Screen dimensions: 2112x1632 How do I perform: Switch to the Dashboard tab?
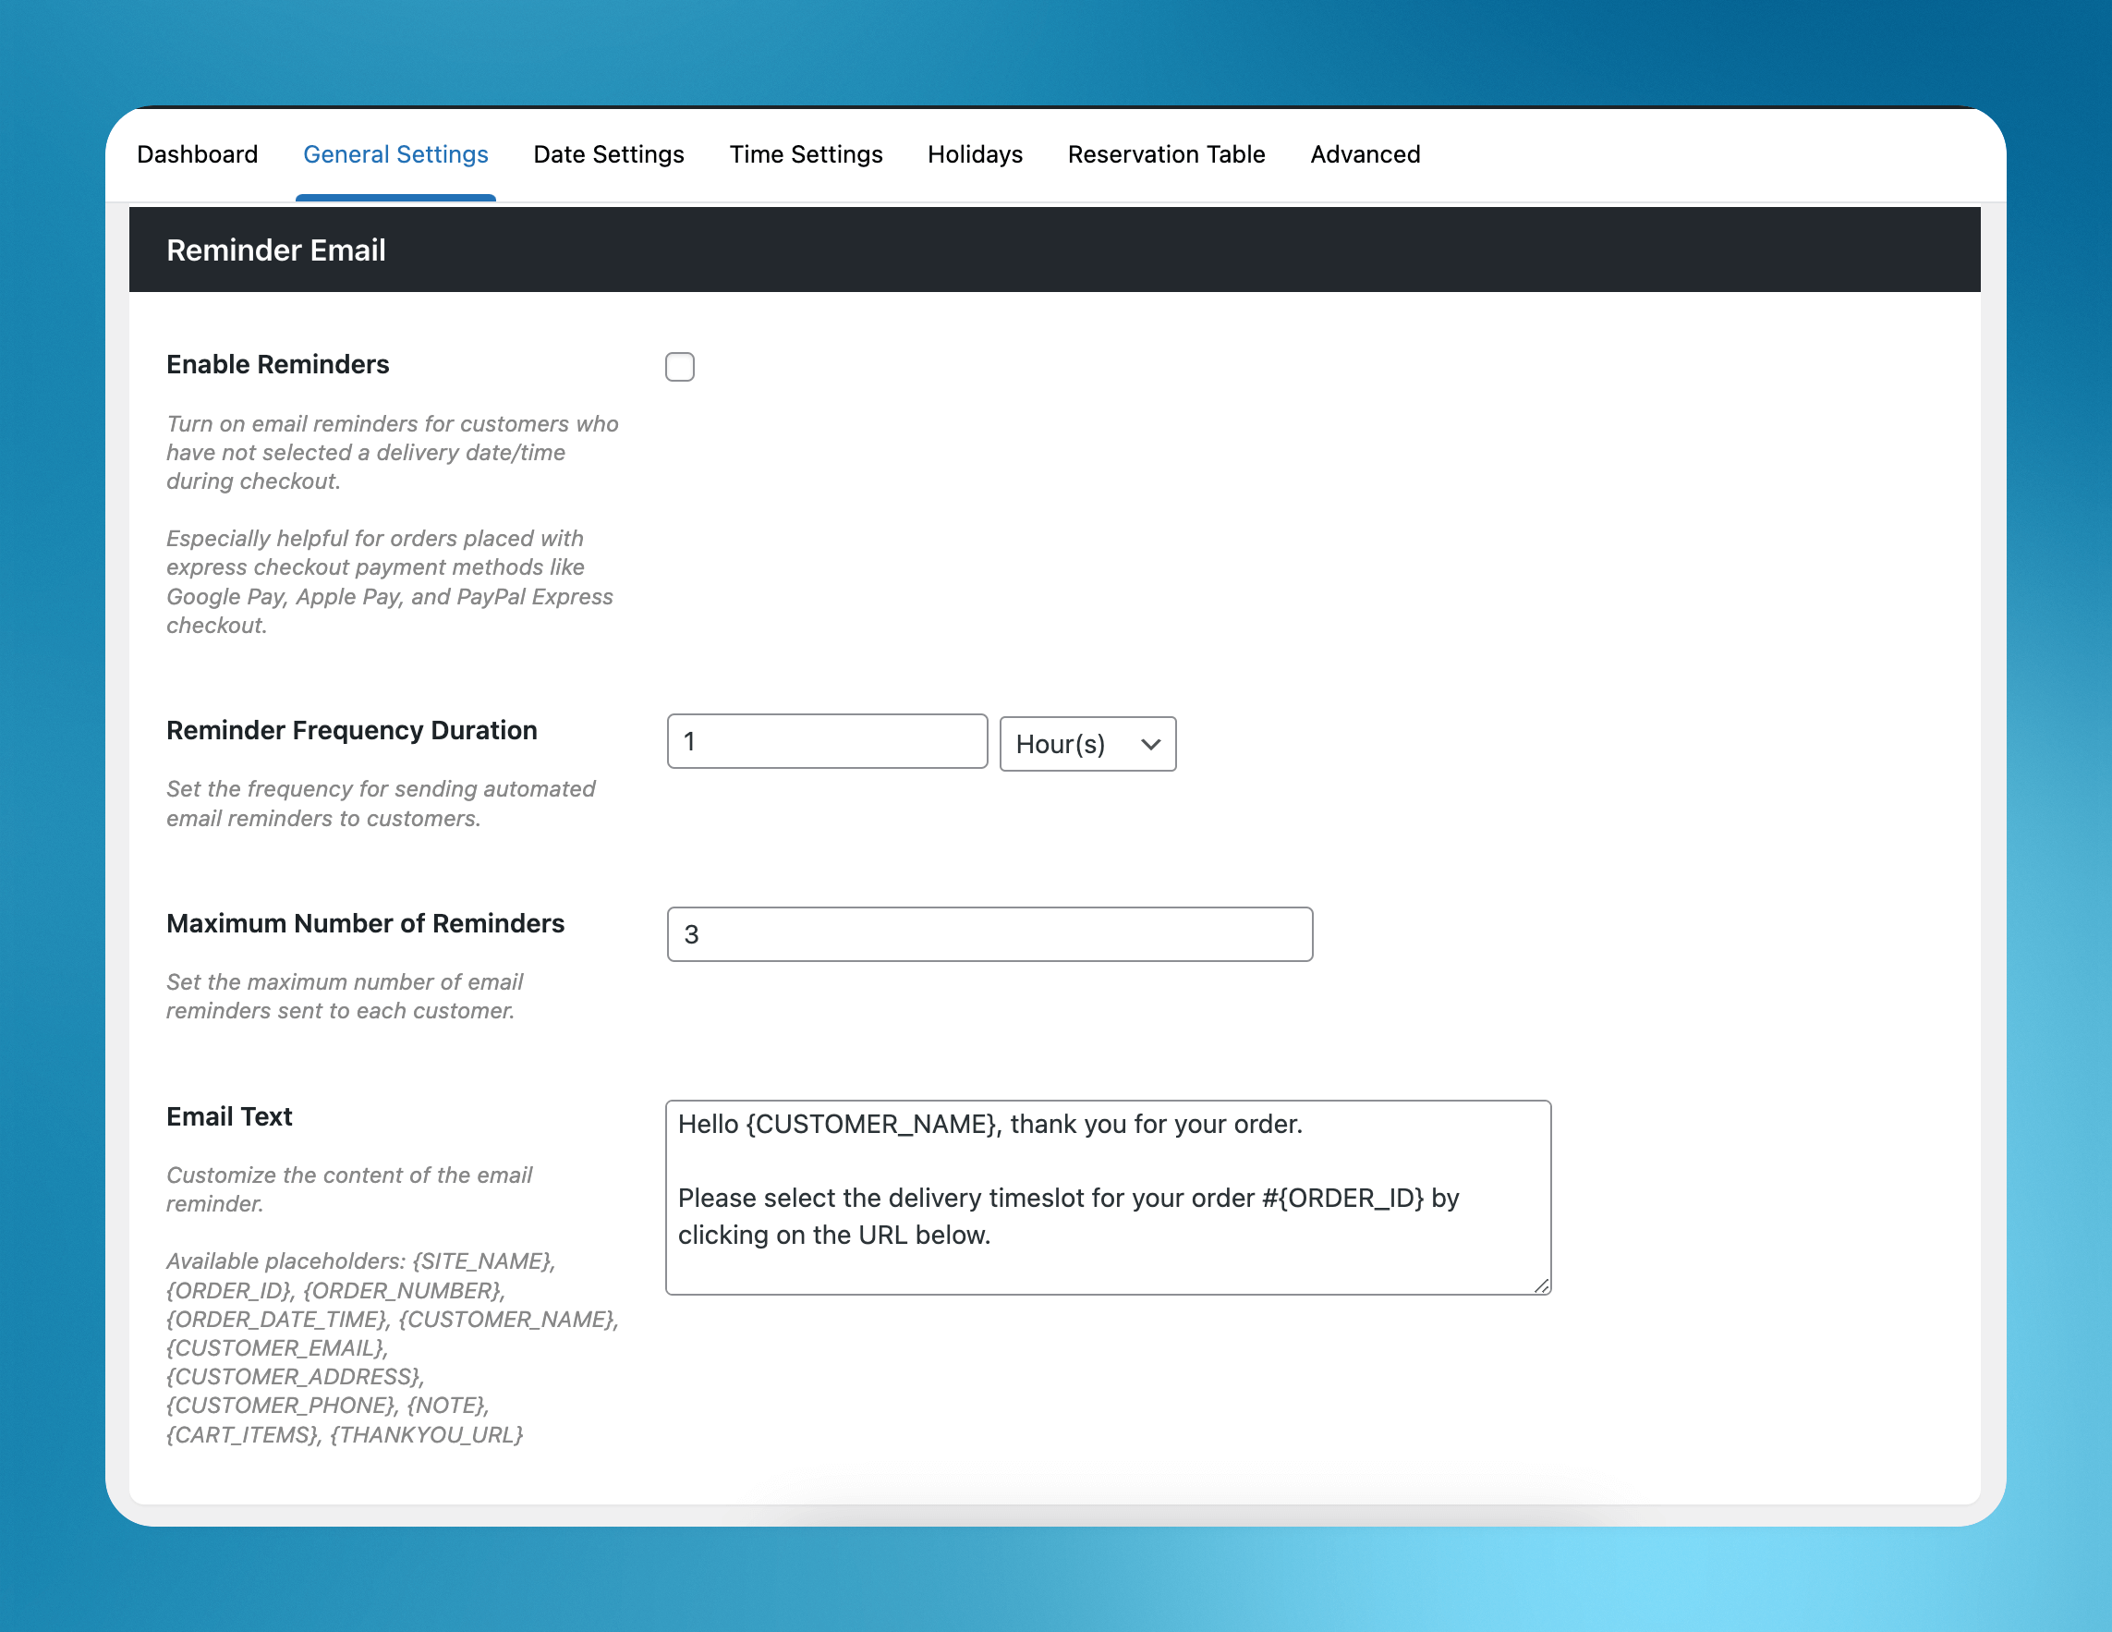(198, 153)
